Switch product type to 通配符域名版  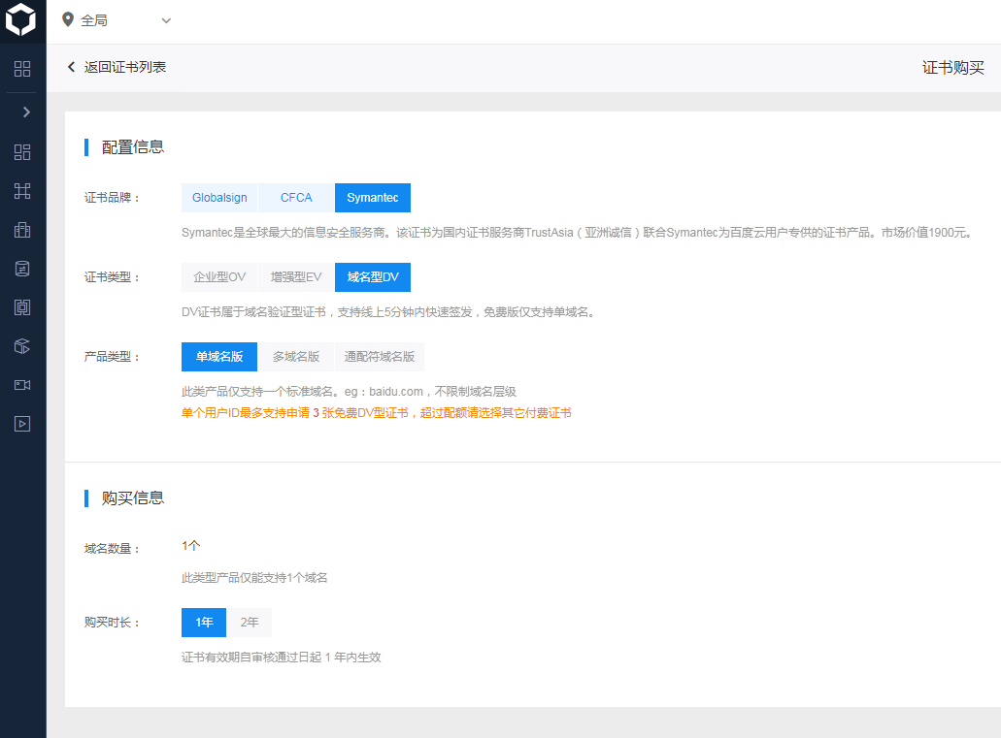click(x=380, y=357)
